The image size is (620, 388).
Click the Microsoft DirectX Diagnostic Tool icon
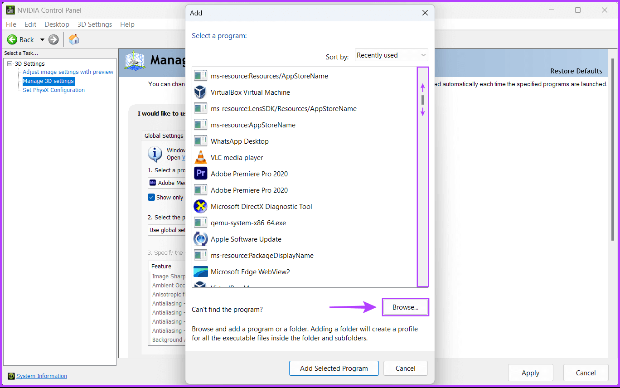coord(200,206)
